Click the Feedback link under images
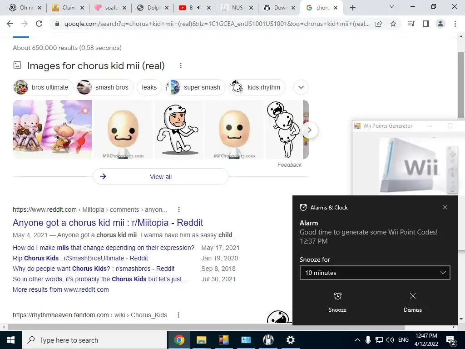The image size is (465, 349). 289,165
